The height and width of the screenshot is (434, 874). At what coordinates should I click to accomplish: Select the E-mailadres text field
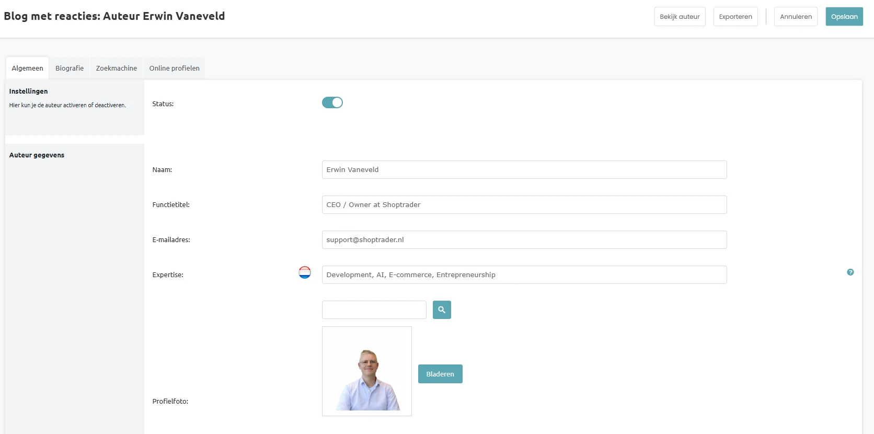click(524, 240)
